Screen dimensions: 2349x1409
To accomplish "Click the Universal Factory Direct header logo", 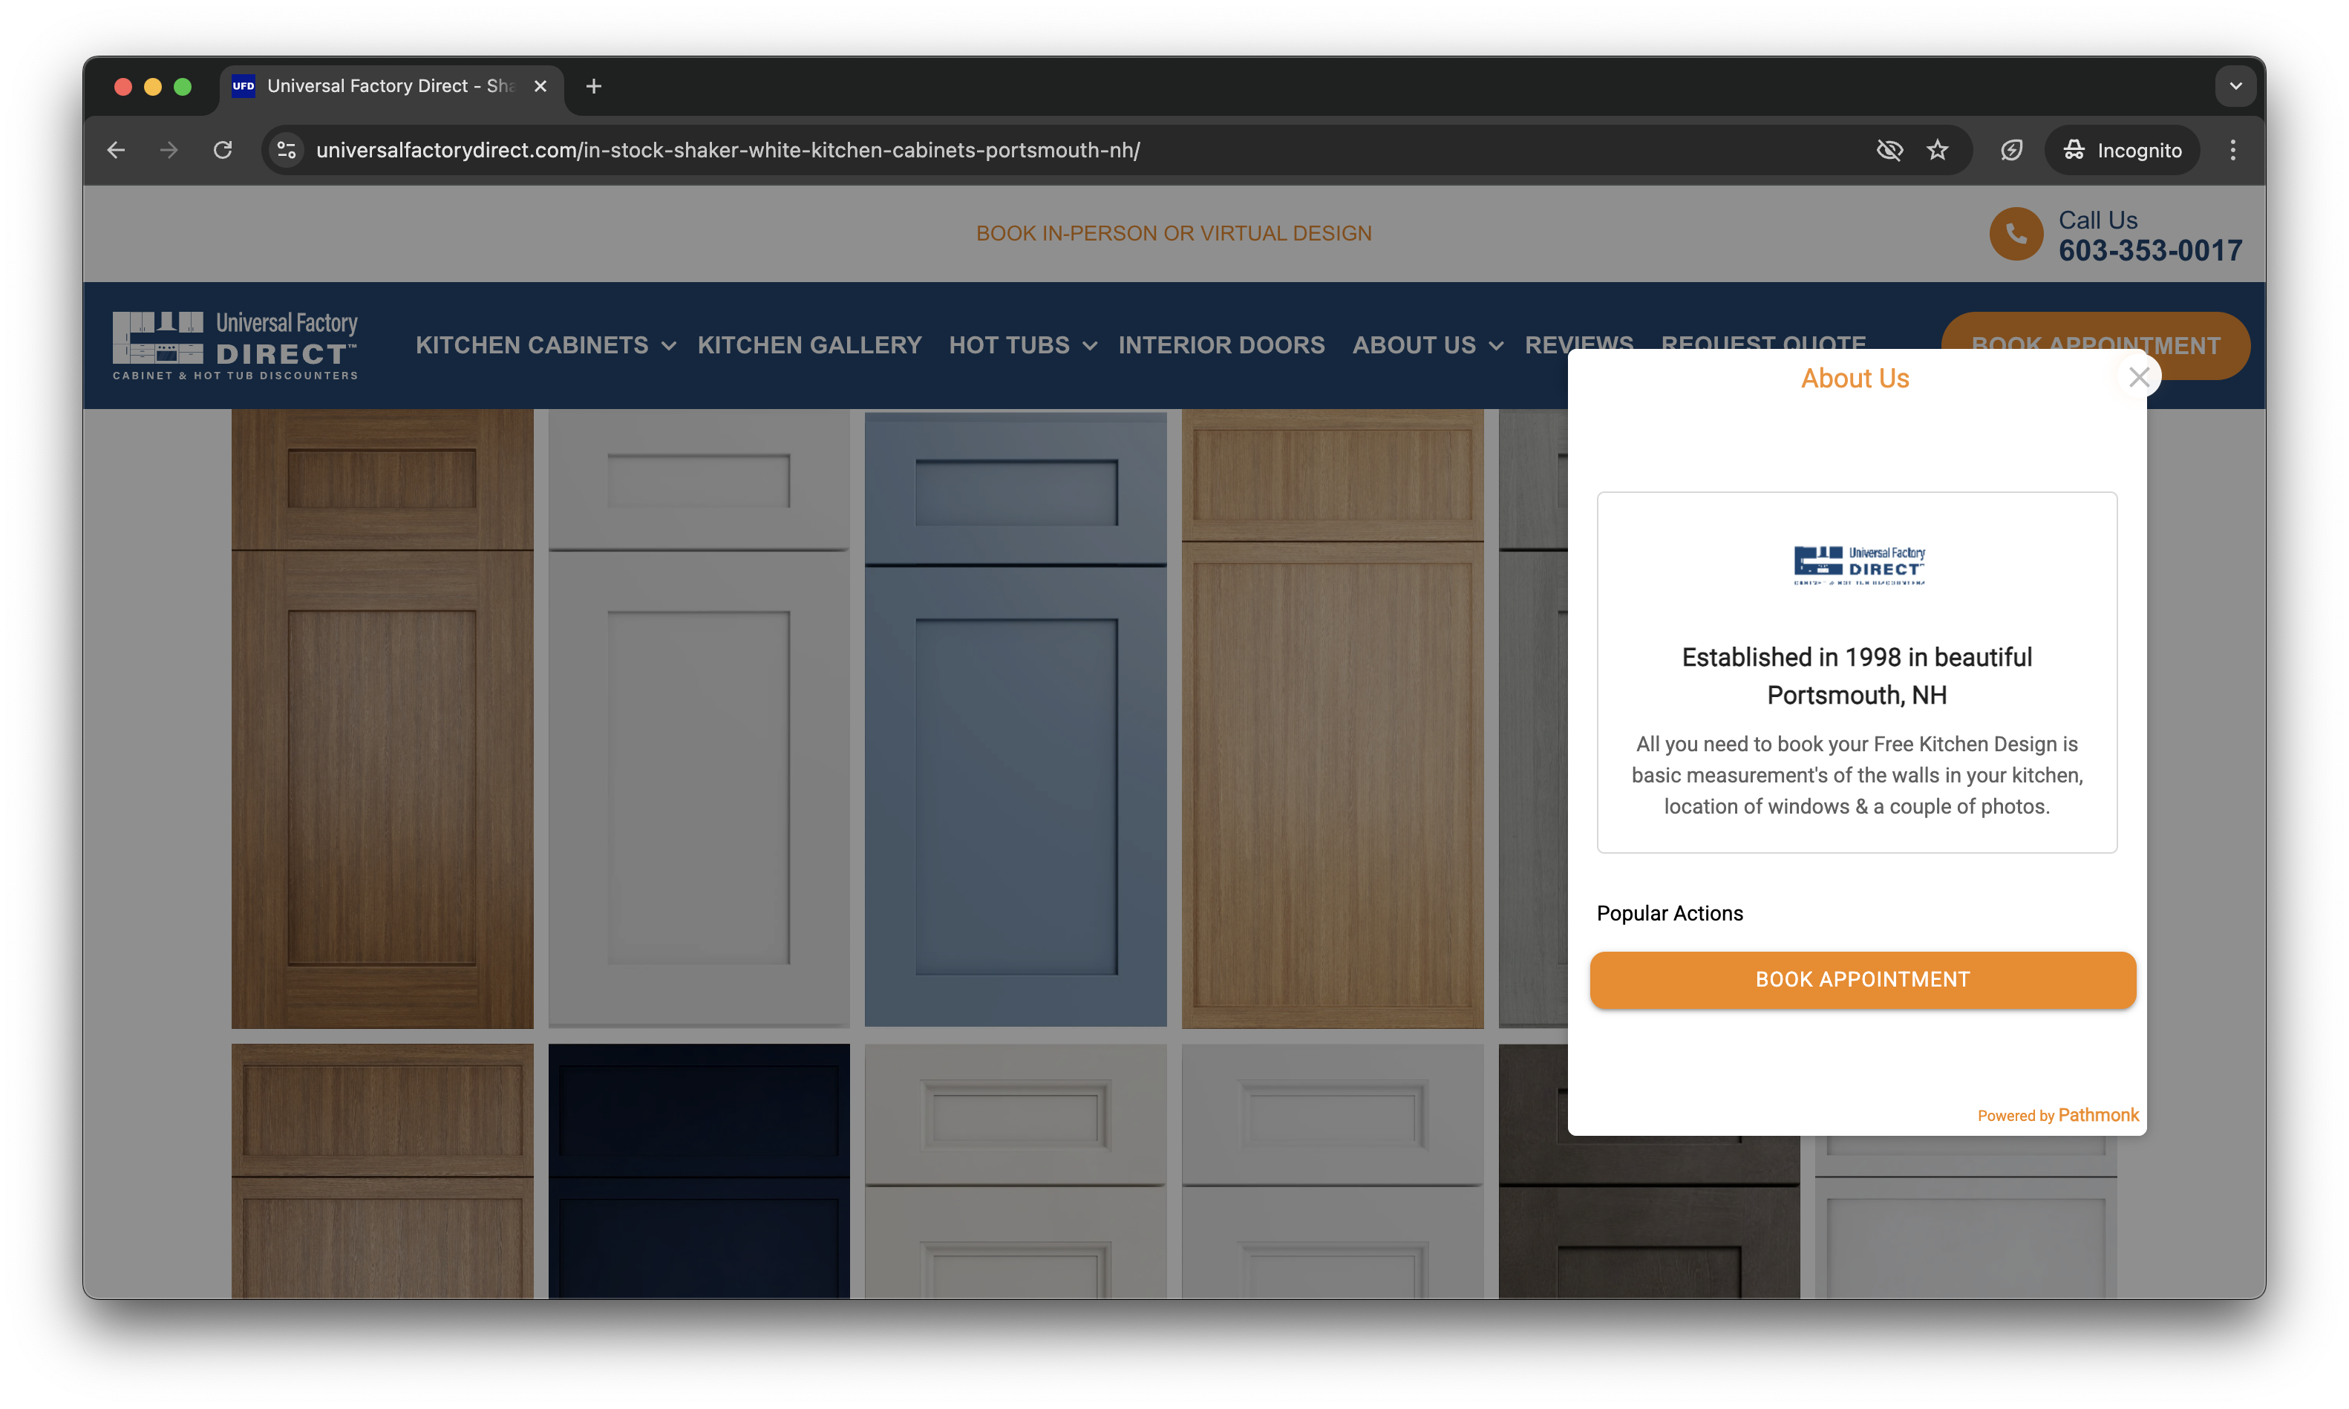I will click(x=235, y=346).
